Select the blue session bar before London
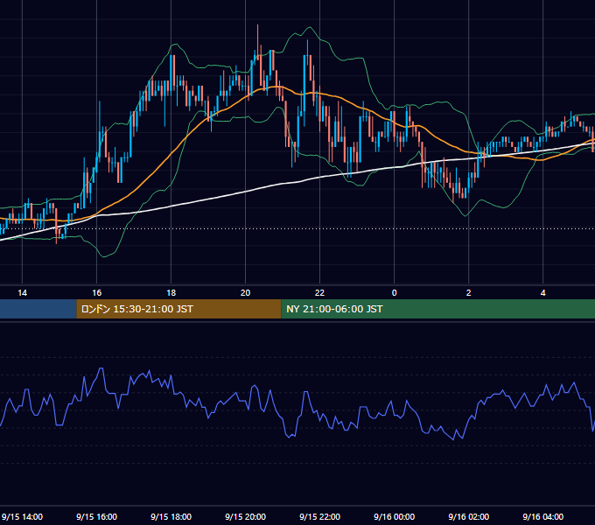The height and width of the screenshot is (525, 595). point(38,309)
